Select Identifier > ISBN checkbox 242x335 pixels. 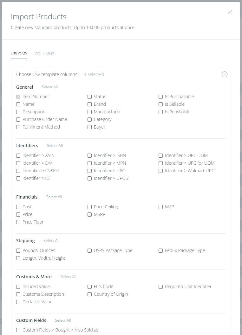90,155
